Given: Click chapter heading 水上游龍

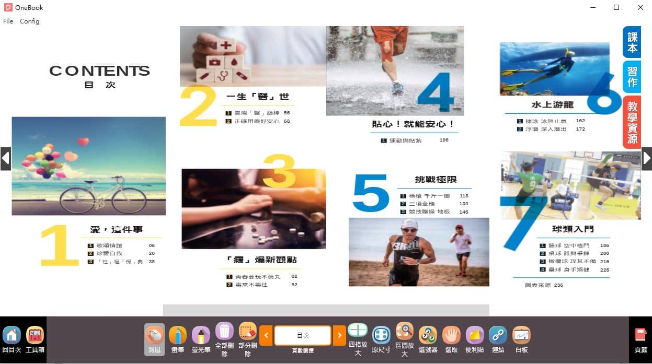Looking at the screenshot, I should [553, 105].
